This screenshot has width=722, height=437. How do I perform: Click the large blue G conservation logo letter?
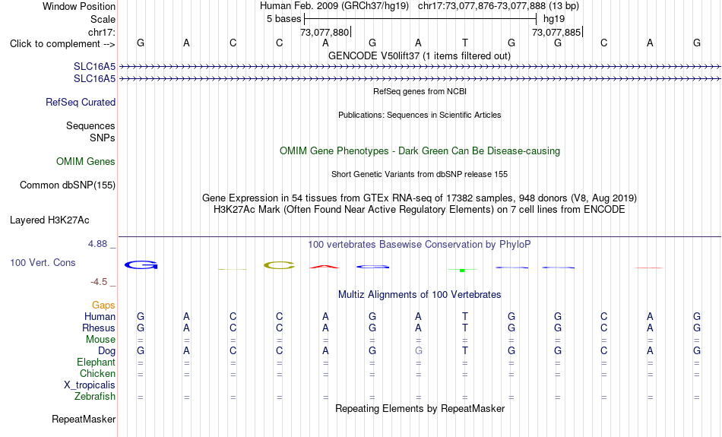[141, 264]
